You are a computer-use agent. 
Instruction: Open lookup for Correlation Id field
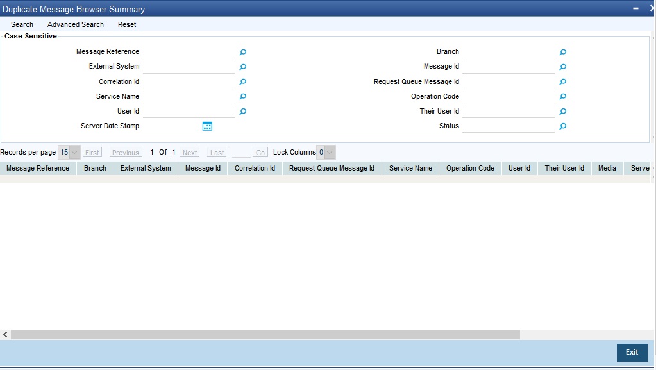coord(242,81)
